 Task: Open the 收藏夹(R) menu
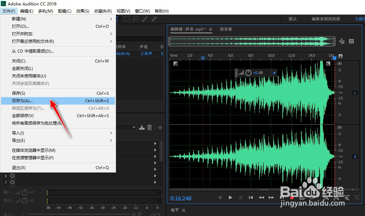click(103, 11)
